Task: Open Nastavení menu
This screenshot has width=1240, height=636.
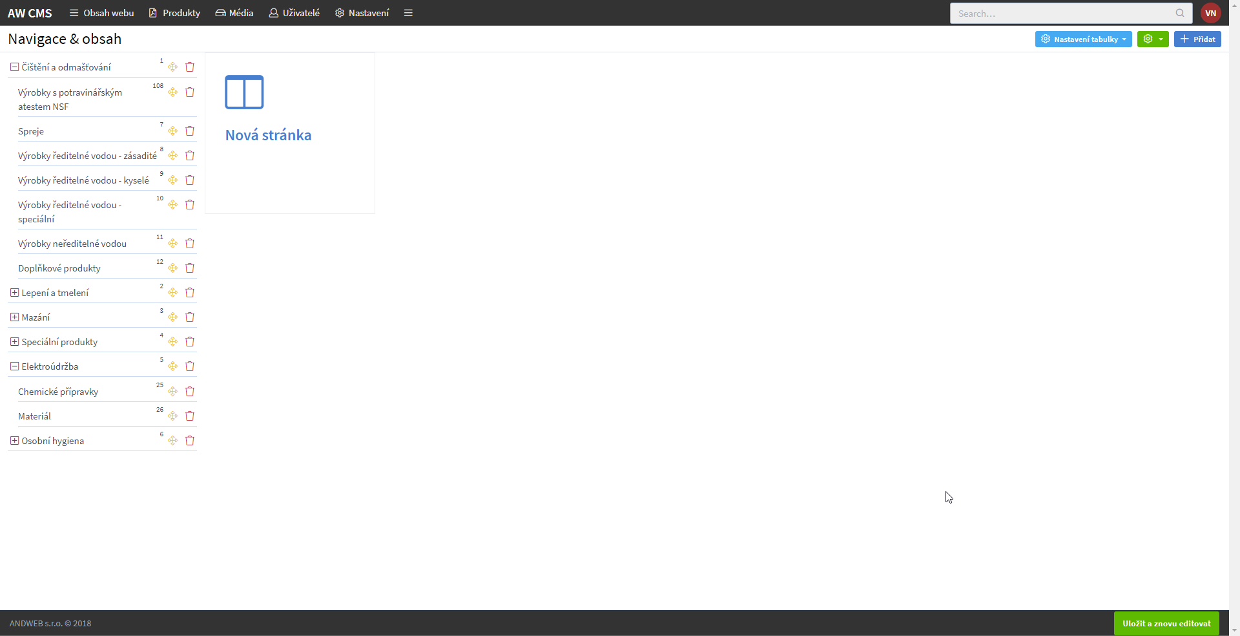Action: click(x=362, y=13)
